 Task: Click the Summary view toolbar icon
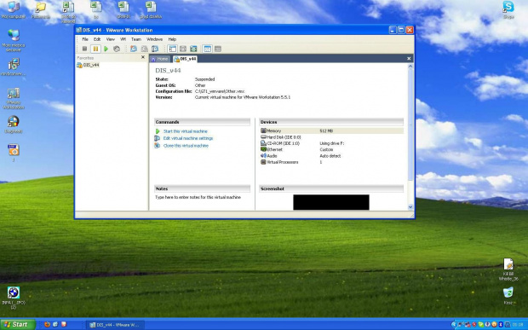[x=208, y=49]
